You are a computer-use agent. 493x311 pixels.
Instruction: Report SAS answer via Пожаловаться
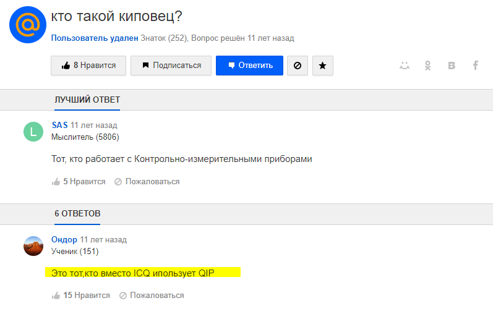[x=147, y=182]
